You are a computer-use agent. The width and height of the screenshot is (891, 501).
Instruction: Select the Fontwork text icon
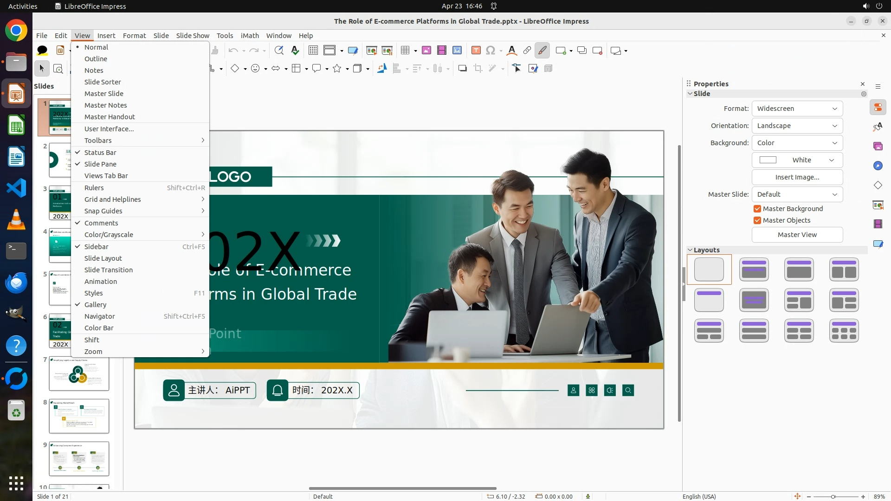click(512, 51)
